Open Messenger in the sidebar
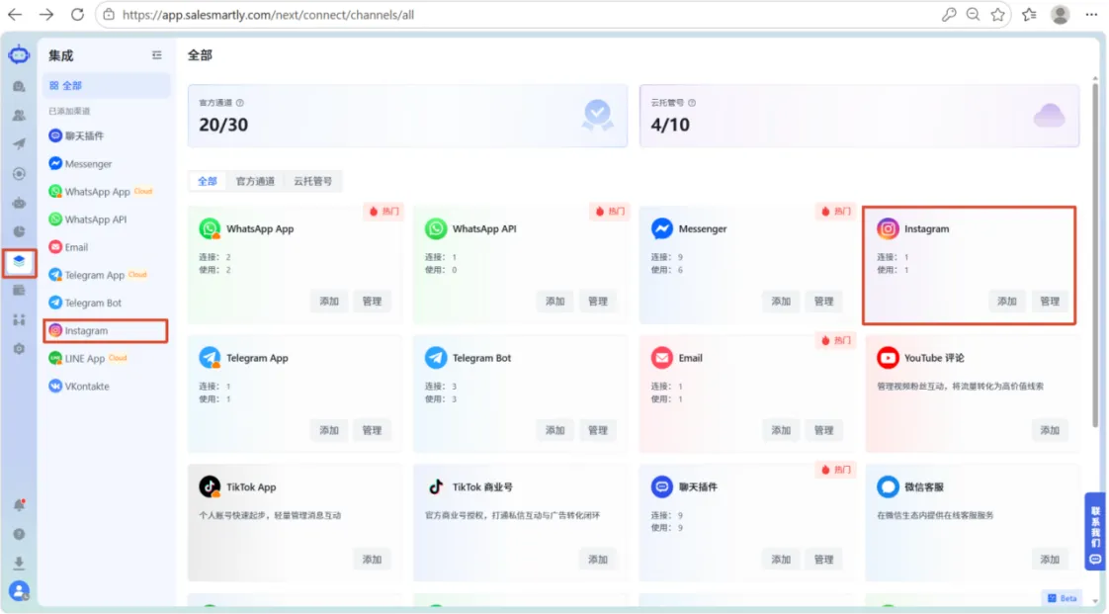 pyautogui.click(x=106, y=163)
